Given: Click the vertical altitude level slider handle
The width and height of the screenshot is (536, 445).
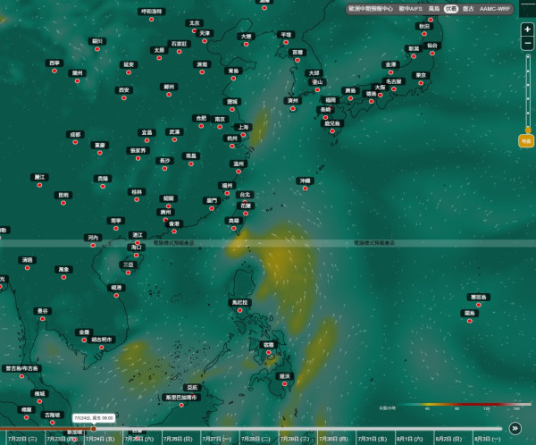Looking at the screenshot, I should pos(528,130).
